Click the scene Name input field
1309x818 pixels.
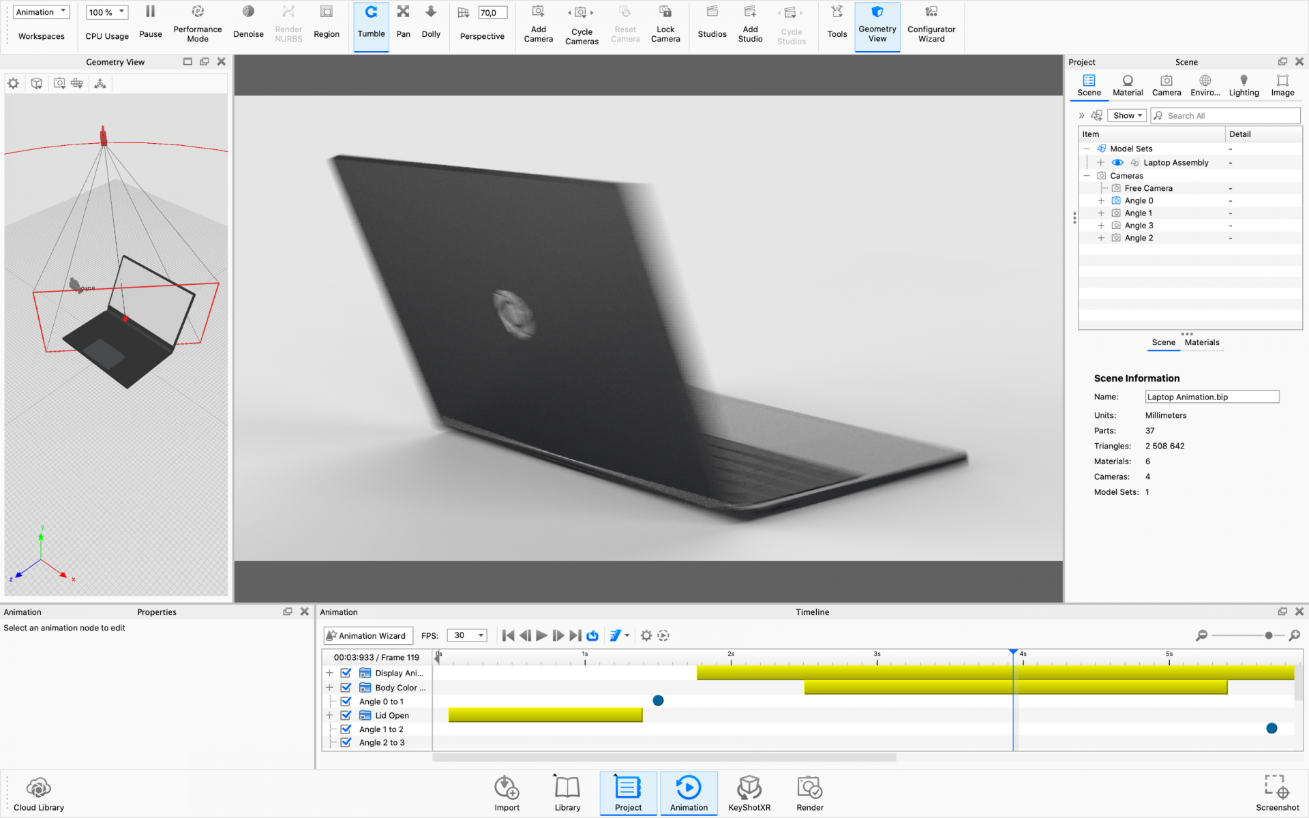pos(1212,397)
